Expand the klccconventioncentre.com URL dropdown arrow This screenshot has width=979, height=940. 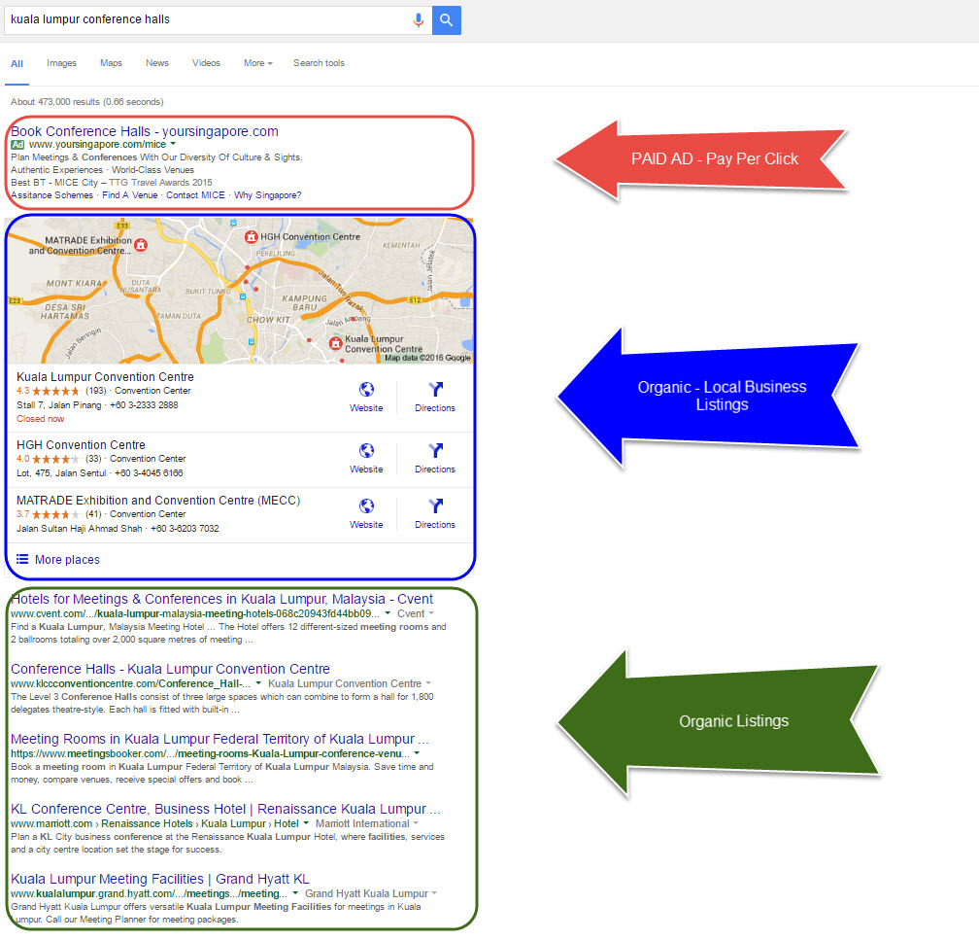[258, 683]
